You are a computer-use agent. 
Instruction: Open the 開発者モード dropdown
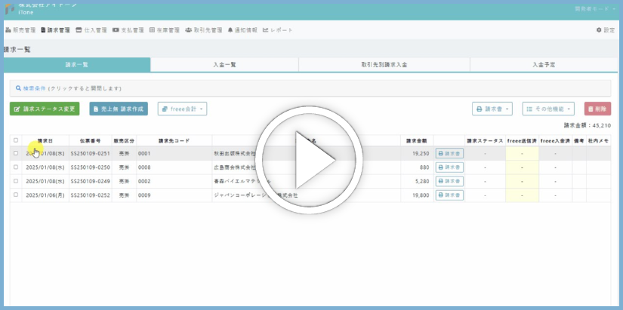coord(595,9)
